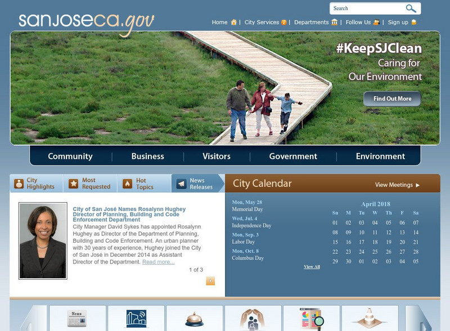Screen dimensions: 450x331
Task: Click the Sign up link
Action: click(x=398, y=22)
